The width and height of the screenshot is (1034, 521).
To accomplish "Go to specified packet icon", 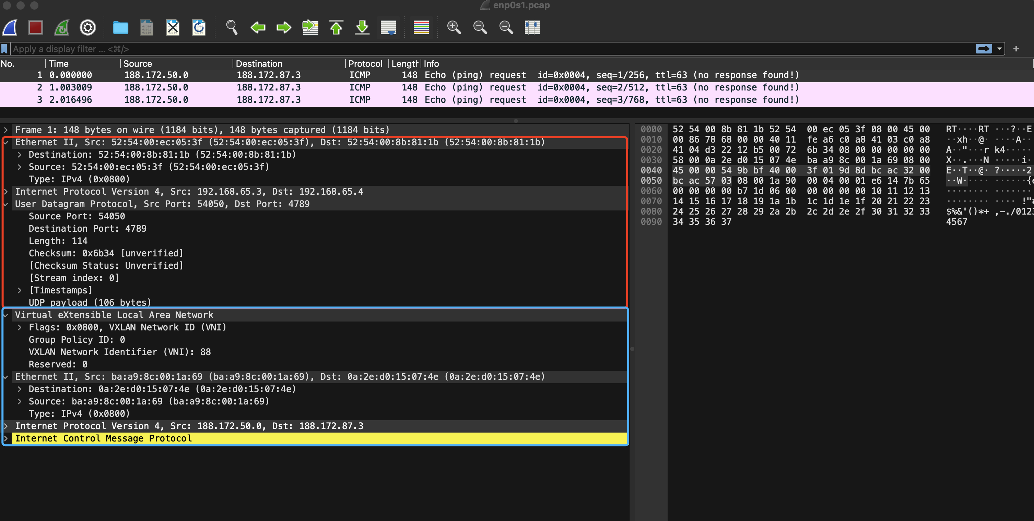I will [x=310, y=27].
